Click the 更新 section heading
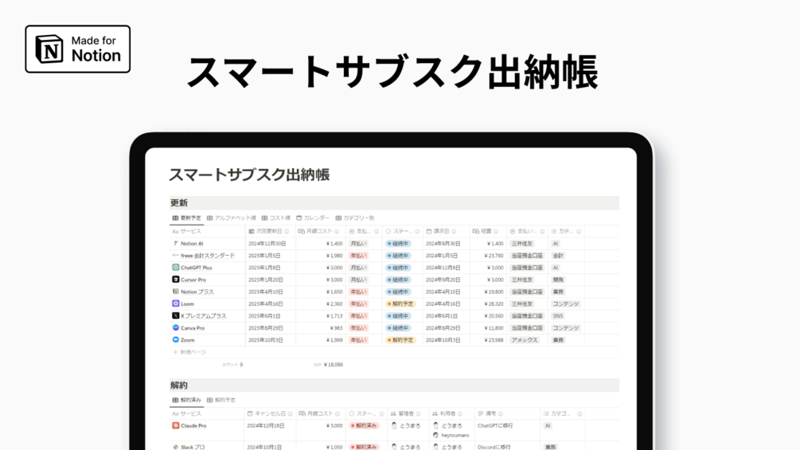This screenshot has width=800, height=450. (x=179, y=202)
